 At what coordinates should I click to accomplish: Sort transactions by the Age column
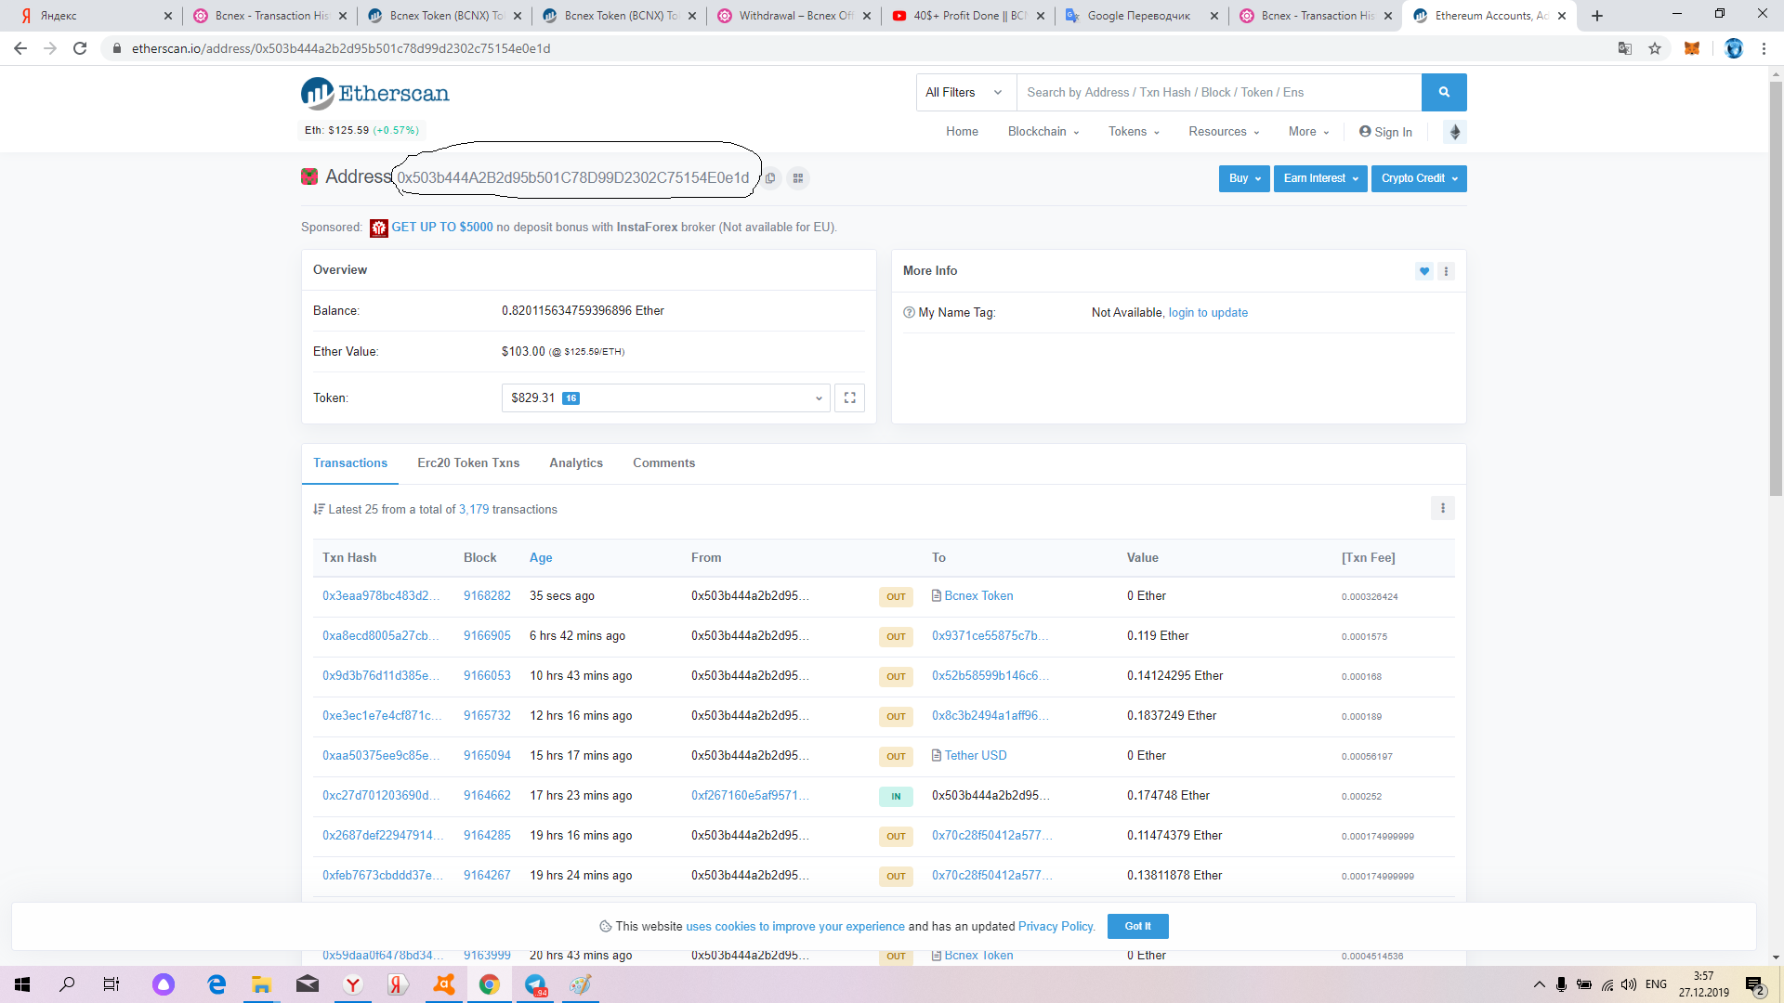point(540,558)
